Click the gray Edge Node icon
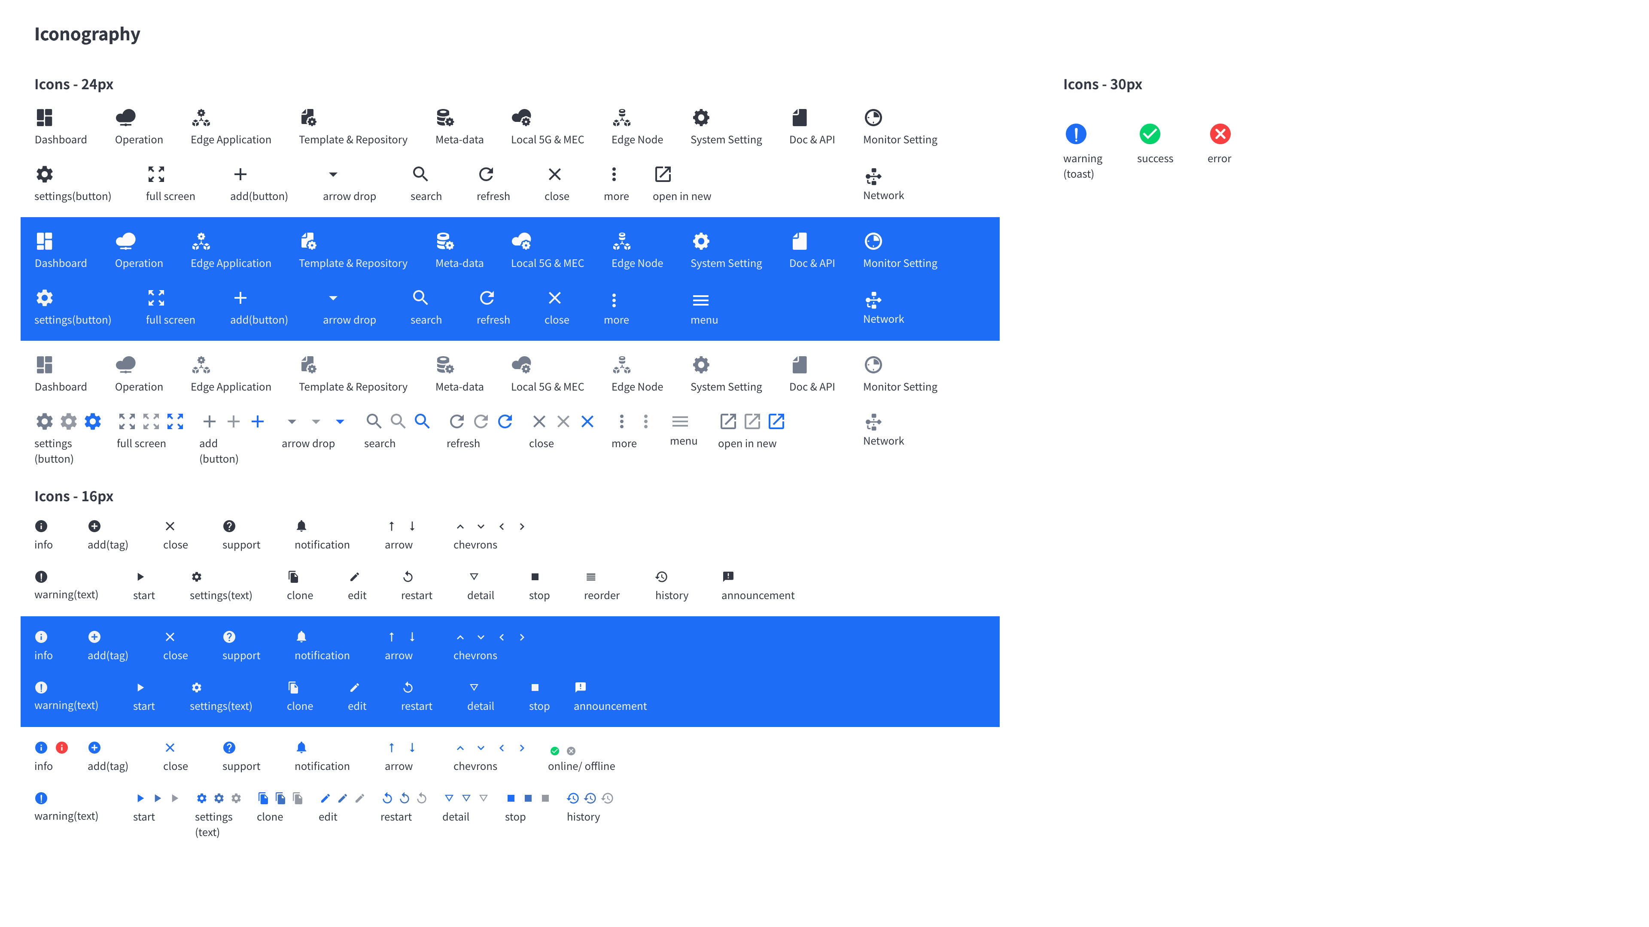1649x927 pixels. click(x=621, y=365)
